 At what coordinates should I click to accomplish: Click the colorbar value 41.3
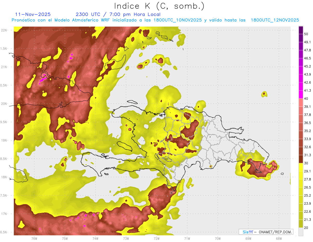point(308,91)
